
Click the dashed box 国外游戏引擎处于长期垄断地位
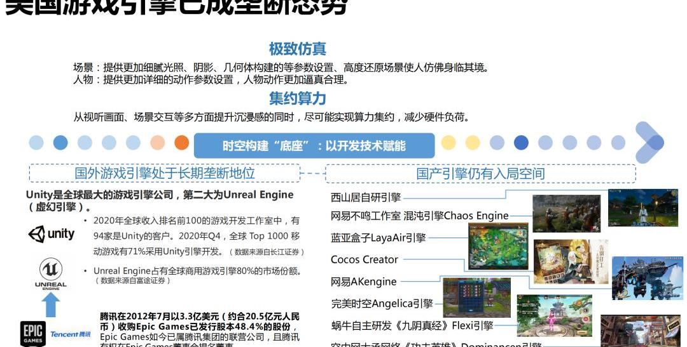[165, 173]
